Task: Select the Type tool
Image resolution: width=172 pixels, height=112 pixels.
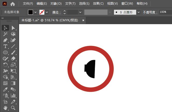Action: pos(5,46)
